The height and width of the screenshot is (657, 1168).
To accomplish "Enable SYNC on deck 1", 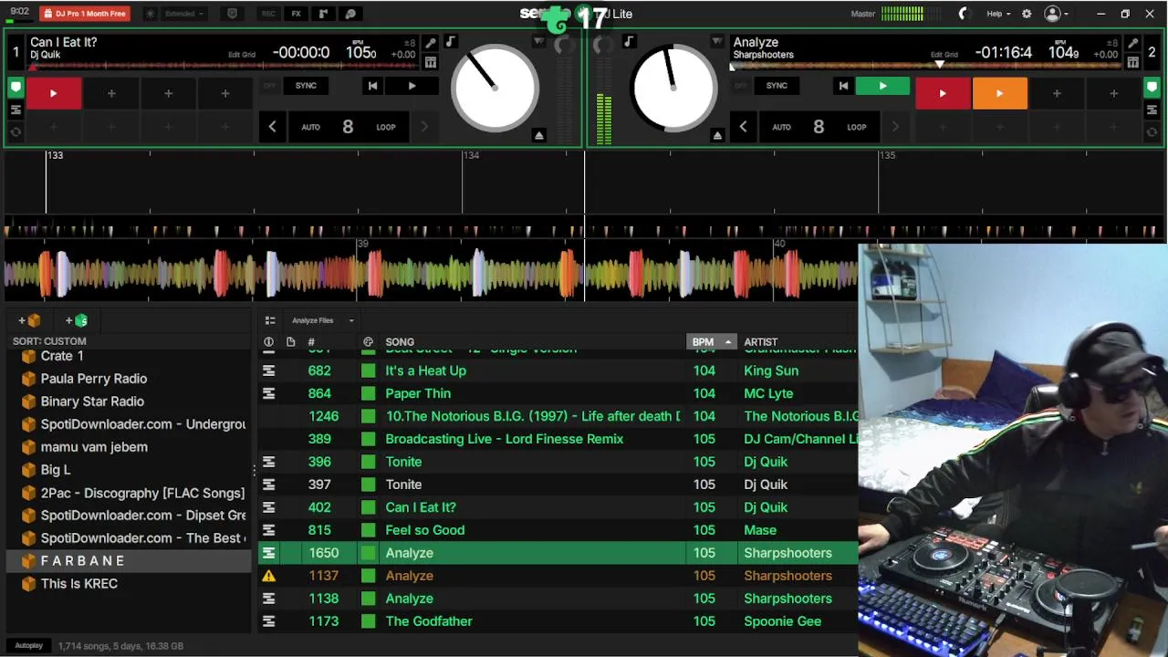I will 306,86.
